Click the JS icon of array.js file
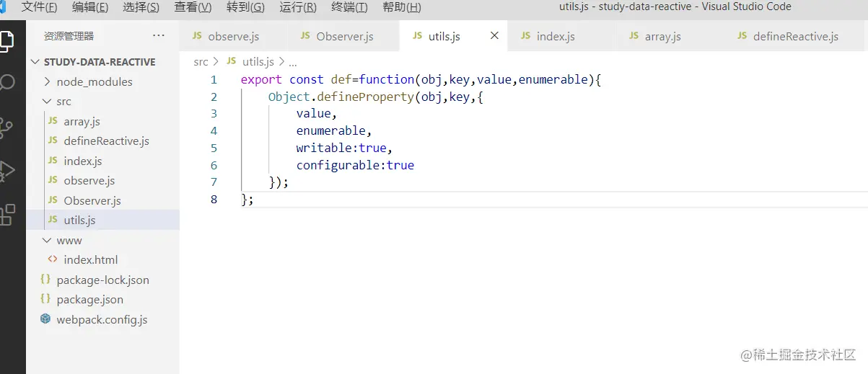 [53, 122]
